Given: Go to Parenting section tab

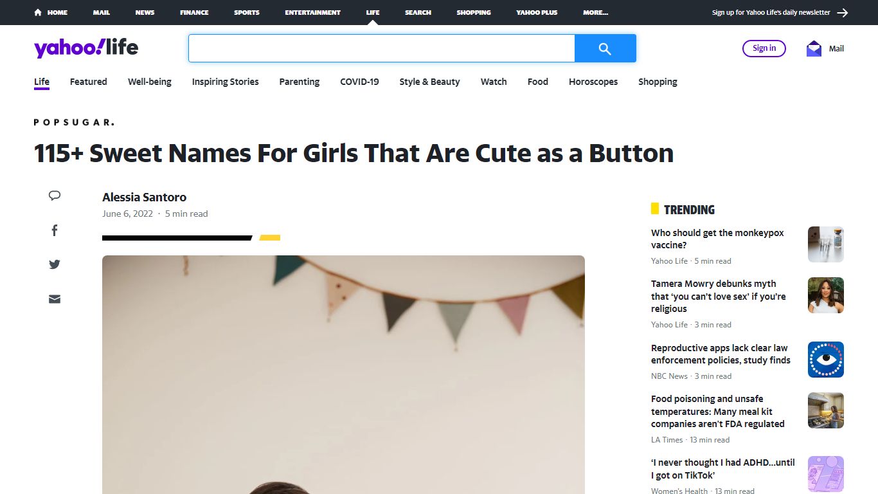Looking at the screenshot, I should (x=300, y=82).
